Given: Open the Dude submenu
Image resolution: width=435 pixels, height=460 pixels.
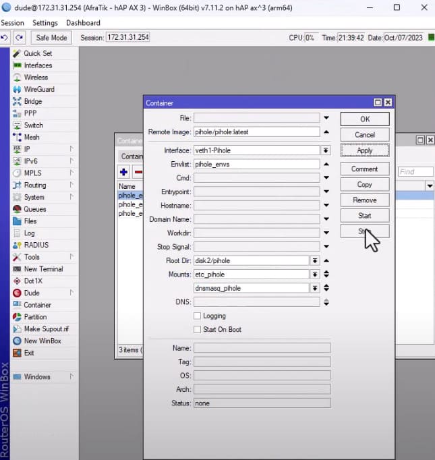Looking at the screenshot, I should coord(71,293).
